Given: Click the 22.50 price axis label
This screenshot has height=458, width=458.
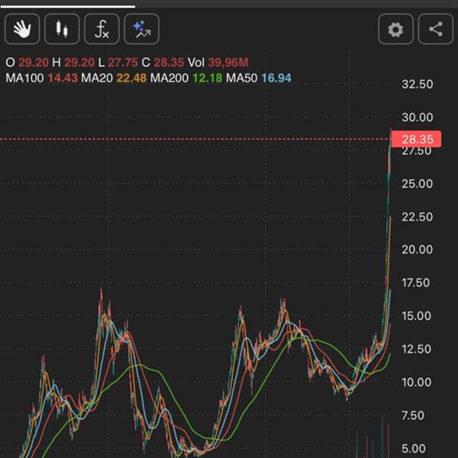Looking at the screenshot, I should 417,217.
